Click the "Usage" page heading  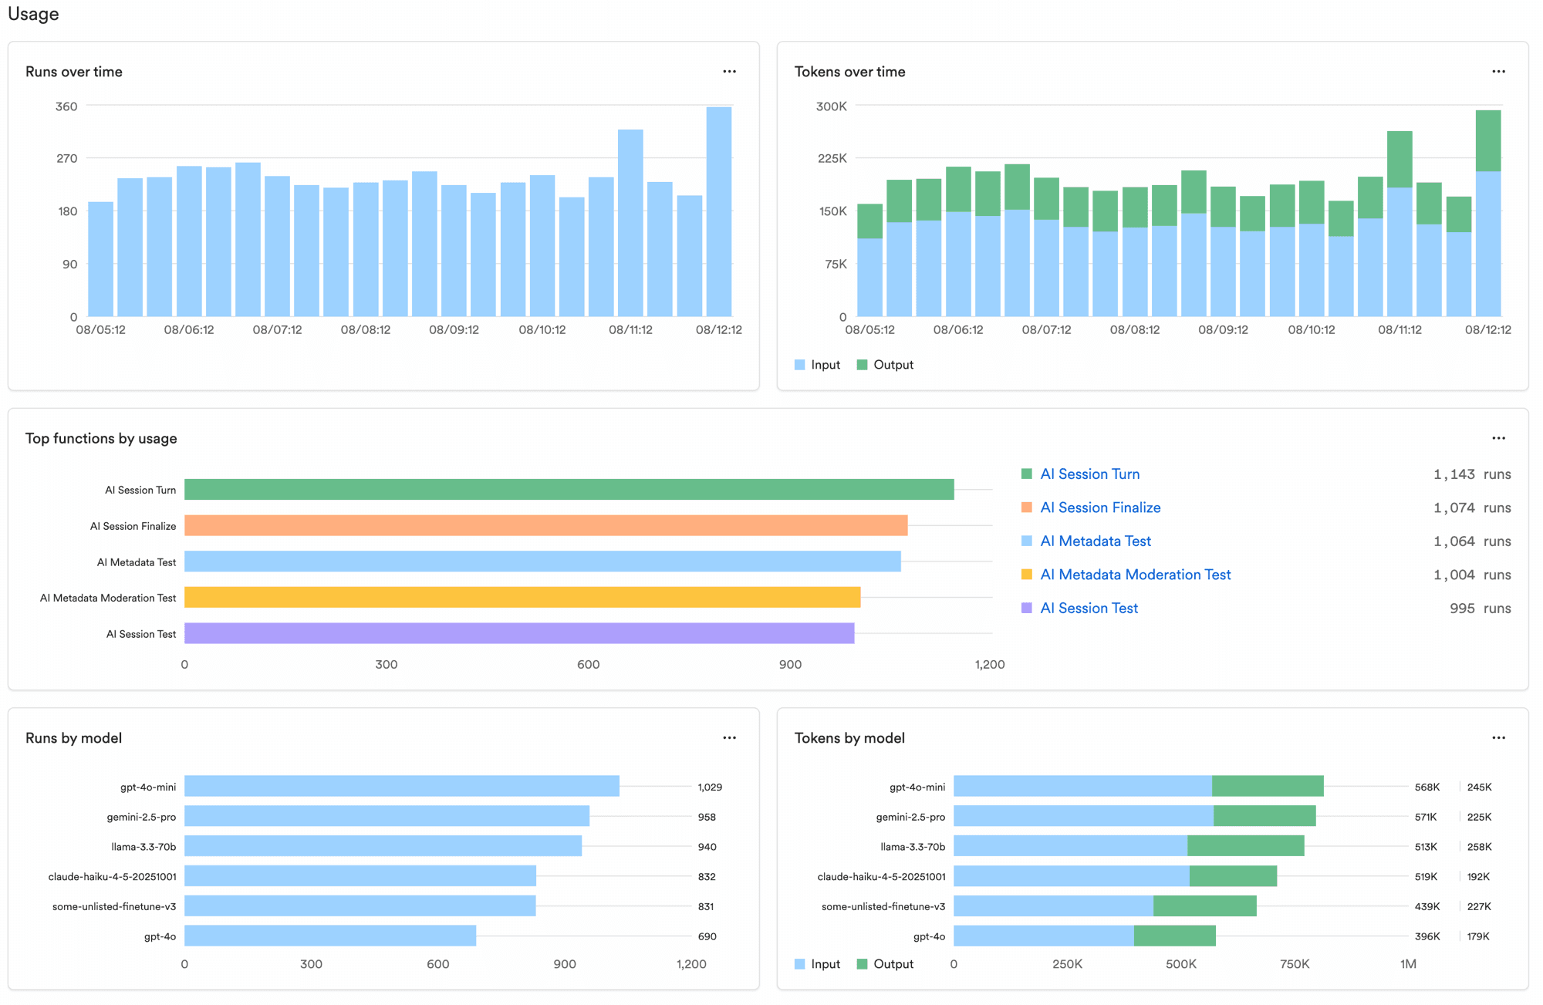pos(33,14)
